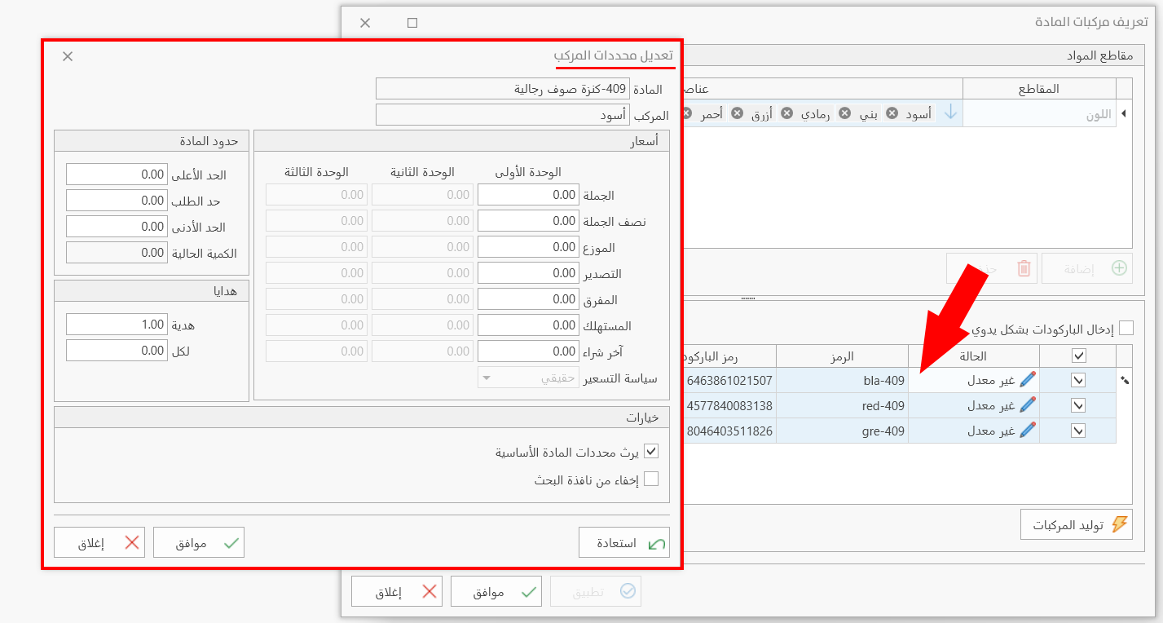Click the تطبيق apply button

click(x=596, y=592)
